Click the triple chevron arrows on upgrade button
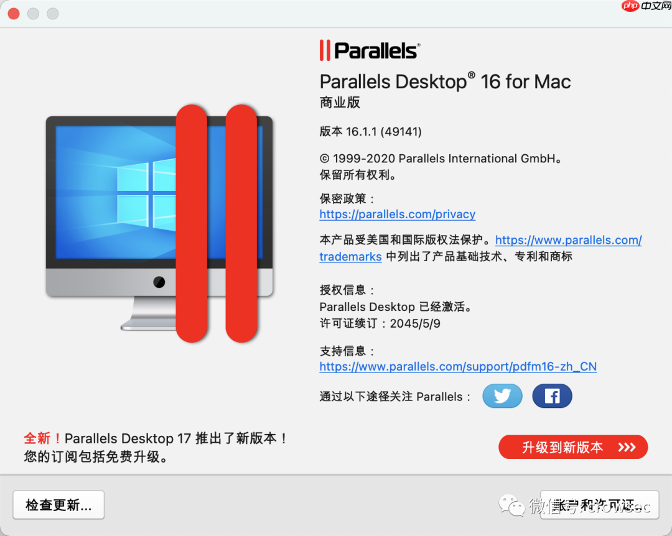Screen dimensions: 672x536 pos(627,447)
